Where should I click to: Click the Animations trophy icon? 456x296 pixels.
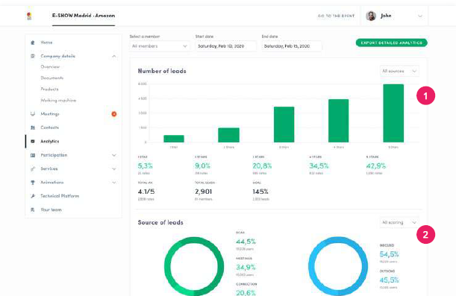[33, 183]
